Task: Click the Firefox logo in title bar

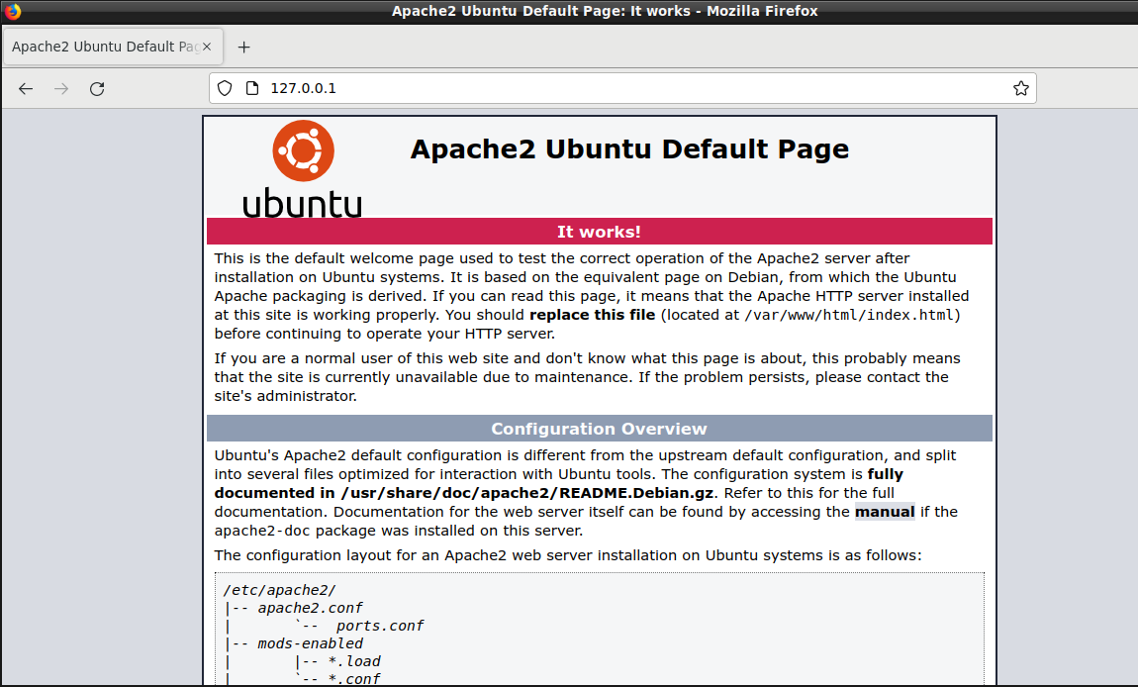Action: click(x=13, y=11)
